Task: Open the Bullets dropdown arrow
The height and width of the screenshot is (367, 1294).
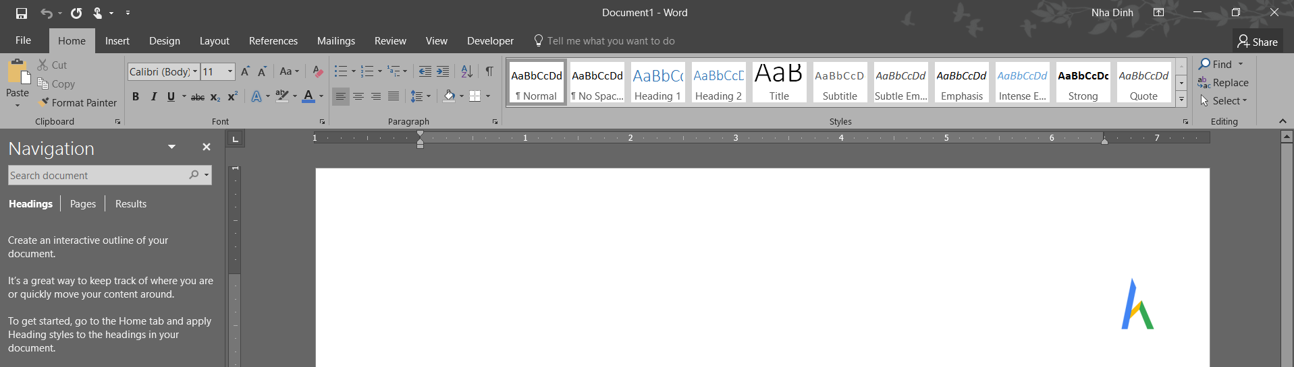Action: (353, 71)
